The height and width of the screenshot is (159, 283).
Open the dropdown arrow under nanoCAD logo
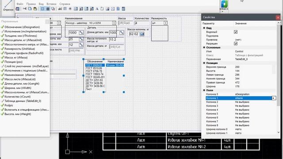coord(222,12)
